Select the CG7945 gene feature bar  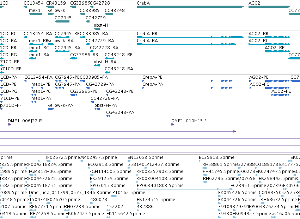[62, 21]
